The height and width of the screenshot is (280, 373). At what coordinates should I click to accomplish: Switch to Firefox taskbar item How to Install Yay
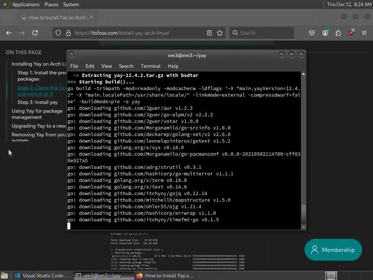166,276
